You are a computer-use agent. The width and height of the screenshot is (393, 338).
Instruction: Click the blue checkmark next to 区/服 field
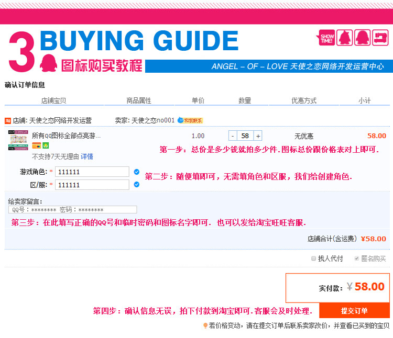coord(137,184)
